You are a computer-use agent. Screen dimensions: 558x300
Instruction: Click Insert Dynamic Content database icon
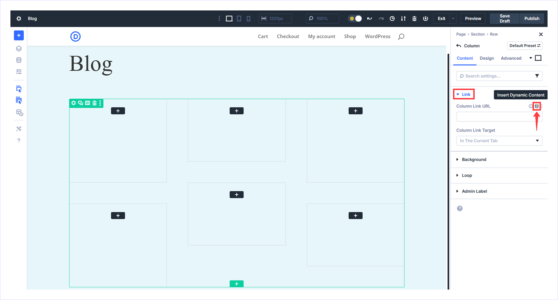pos(537,106)
